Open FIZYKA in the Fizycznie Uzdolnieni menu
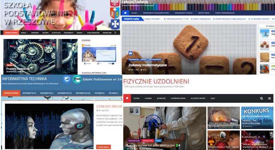Image resolution: width=275 pixels, height=150 pixels. pyautogui.click(x=137, y=98)
